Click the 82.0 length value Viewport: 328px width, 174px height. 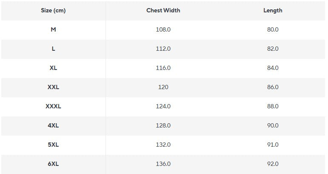pos(273,49)
